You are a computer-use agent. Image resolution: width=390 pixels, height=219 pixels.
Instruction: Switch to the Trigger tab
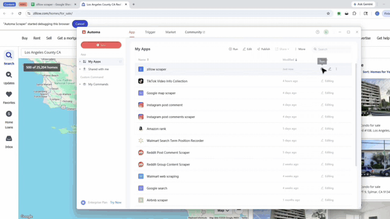coord(150,32)
